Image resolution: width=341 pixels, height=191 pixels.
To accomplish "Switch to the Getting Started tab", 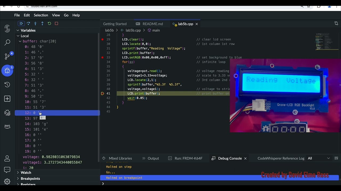I will [x=115, y=24].
